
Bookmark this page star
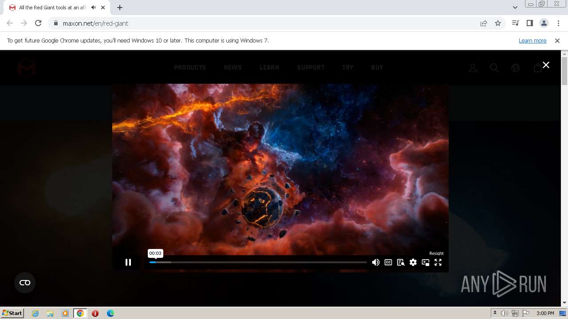[498, 23]
